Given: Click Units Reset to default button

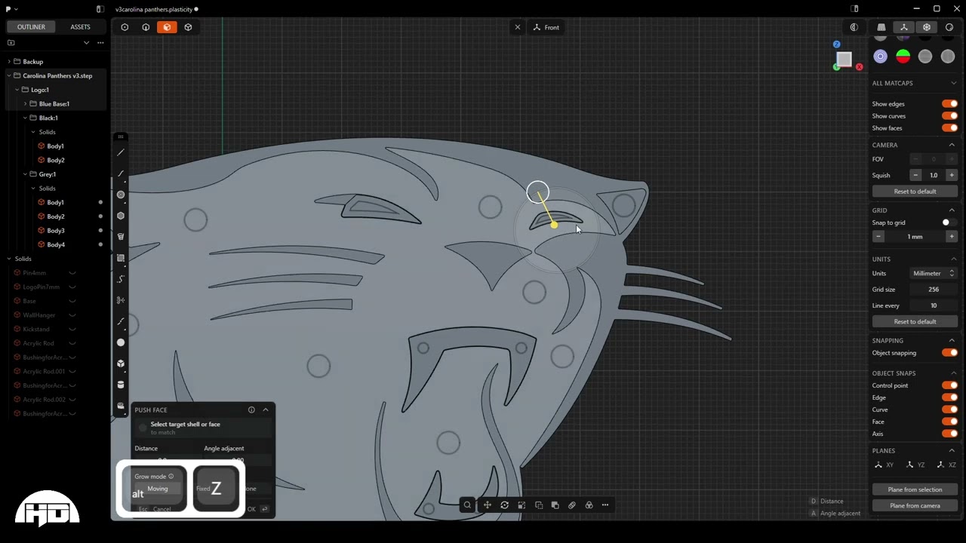Looking at the screenshot, I should point(915,321).
